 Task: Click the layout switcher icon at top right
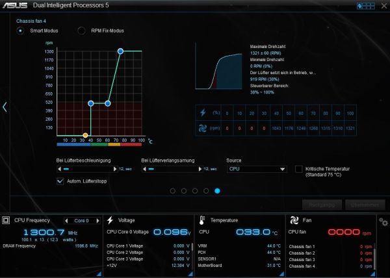coord(365,6)
